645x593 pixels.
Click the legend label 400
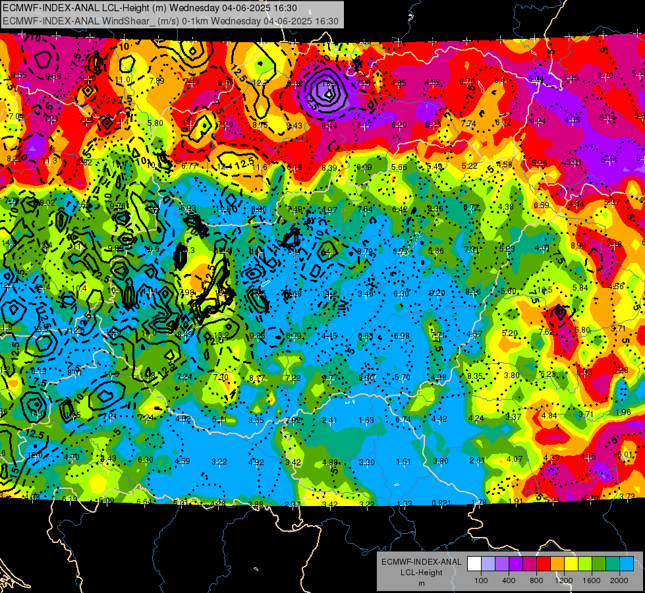click(509, 580)
